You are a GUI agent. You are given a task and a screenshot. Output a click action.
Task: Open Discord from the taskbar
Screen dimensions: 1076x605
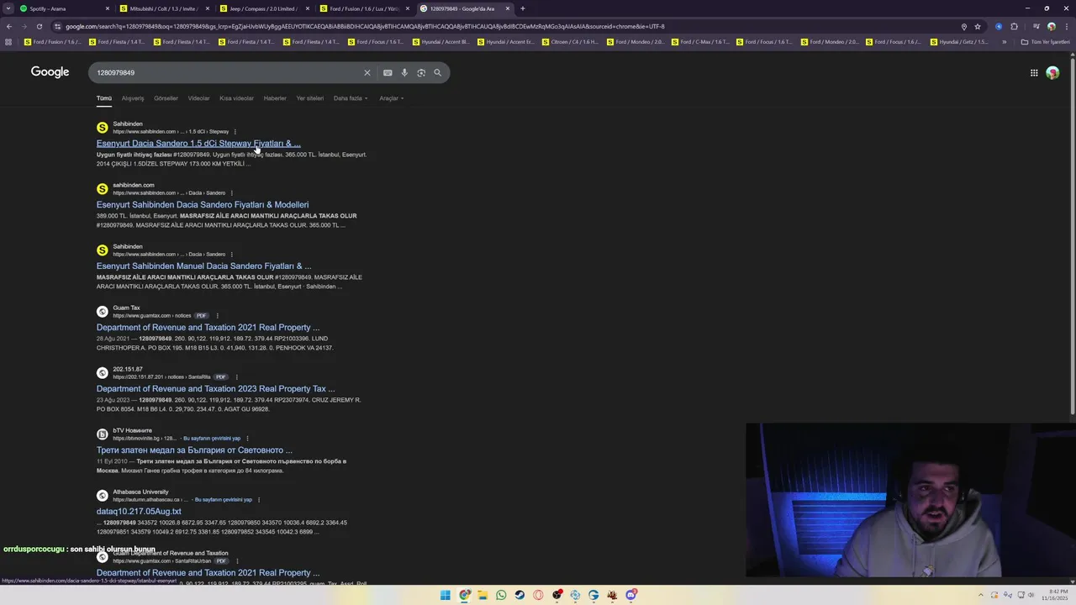[x=630, y=595]
